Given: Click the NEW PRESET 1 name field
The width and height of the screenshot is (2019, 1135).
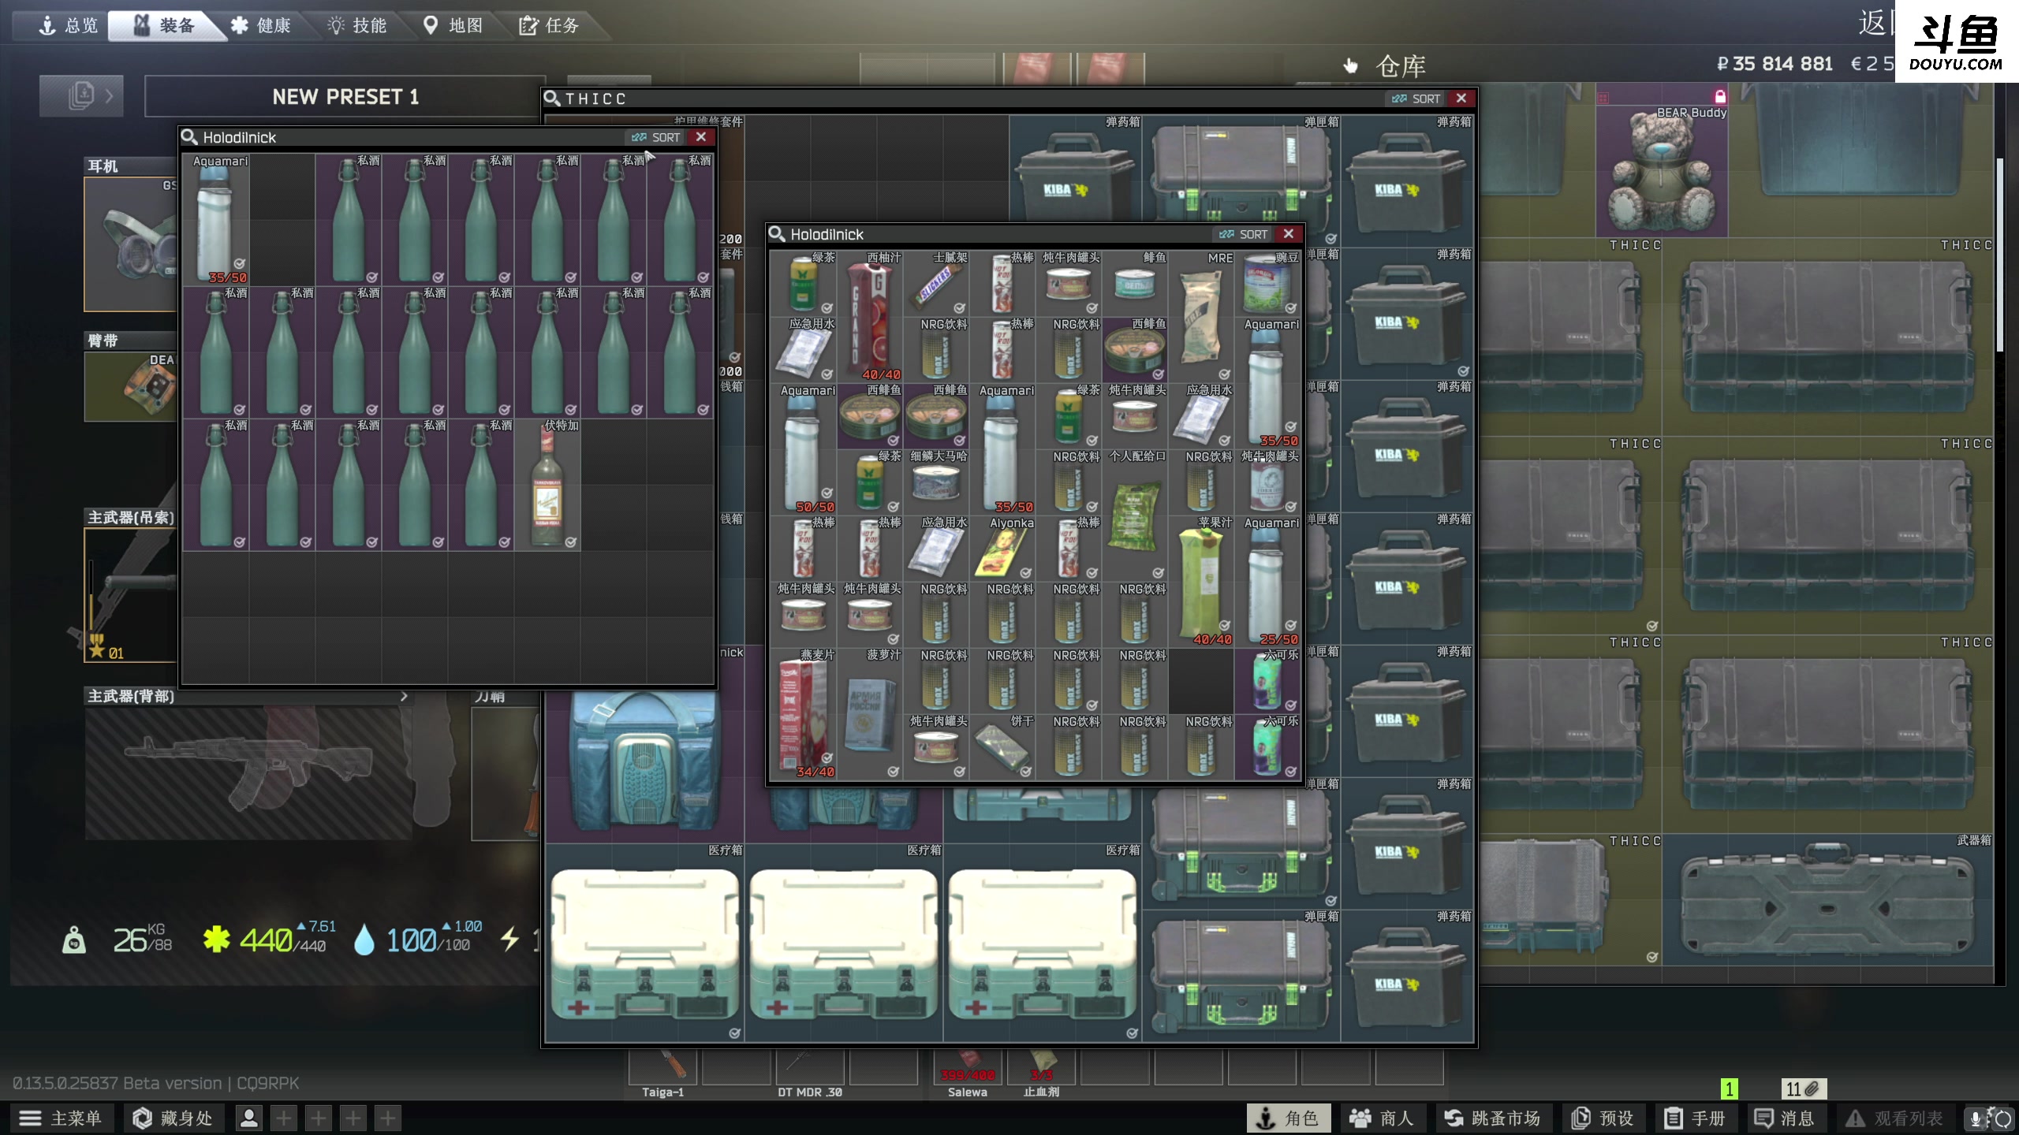Looking at the screenshot, I should pyautogui.click(x=345, y=97).
